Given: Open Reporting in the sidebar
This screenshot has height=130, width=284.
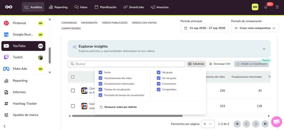Looking at the screenshot, I should tap(20, 81).
